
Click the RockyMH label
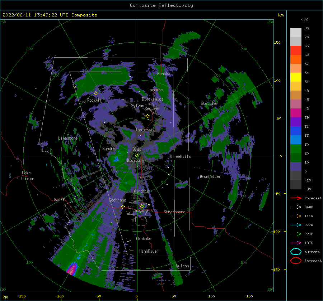click(x=95, y=100)
